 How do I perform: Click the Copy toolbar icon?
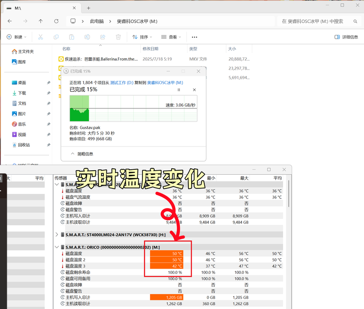coord(56,37)
